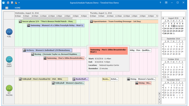Open the application menu button beside HOME
The height and width of the screenshot is (106, 189).
[7, 8]
